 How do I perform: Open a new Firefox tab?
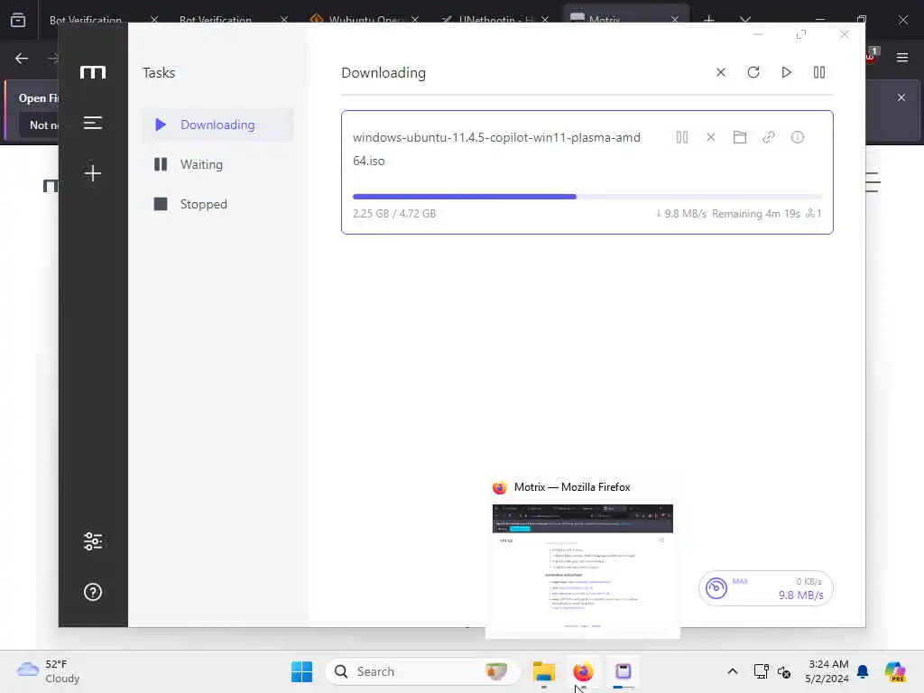tap(708, 20)
